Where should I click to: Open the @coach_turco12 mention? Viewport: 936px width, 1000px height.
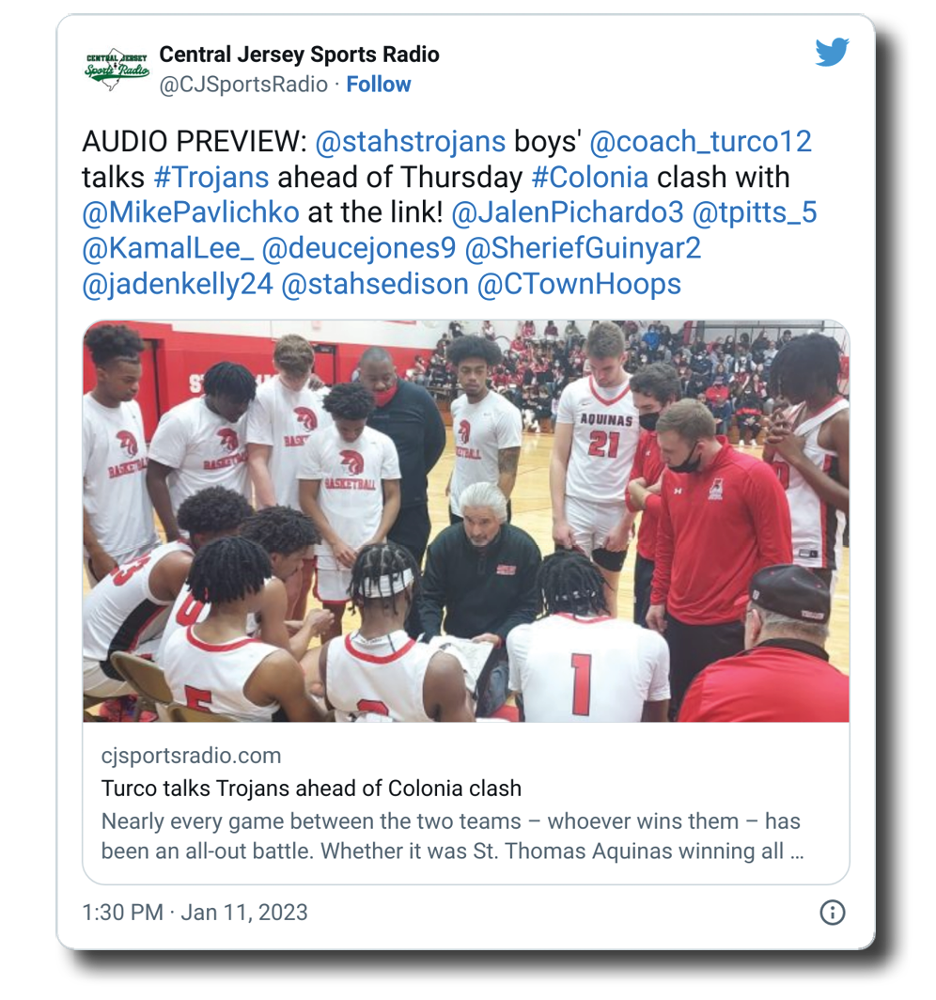tap(700, 142)
